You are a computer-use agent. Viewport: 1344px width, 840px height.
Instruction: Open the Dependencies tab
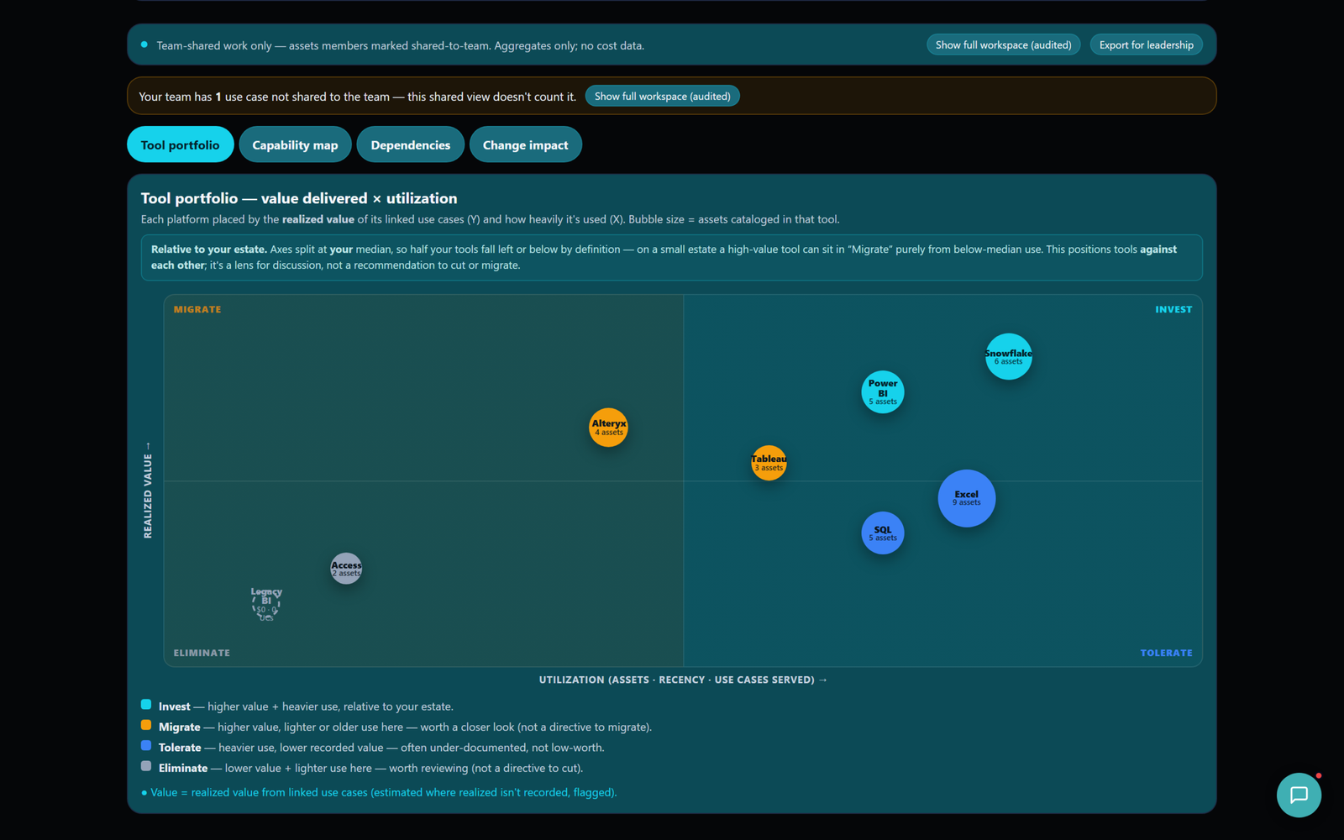pyautogui.click(x=411, y=144)
